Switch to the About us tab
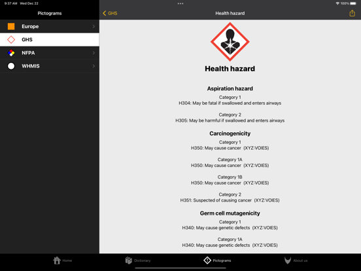 click(x=296, y=261)
